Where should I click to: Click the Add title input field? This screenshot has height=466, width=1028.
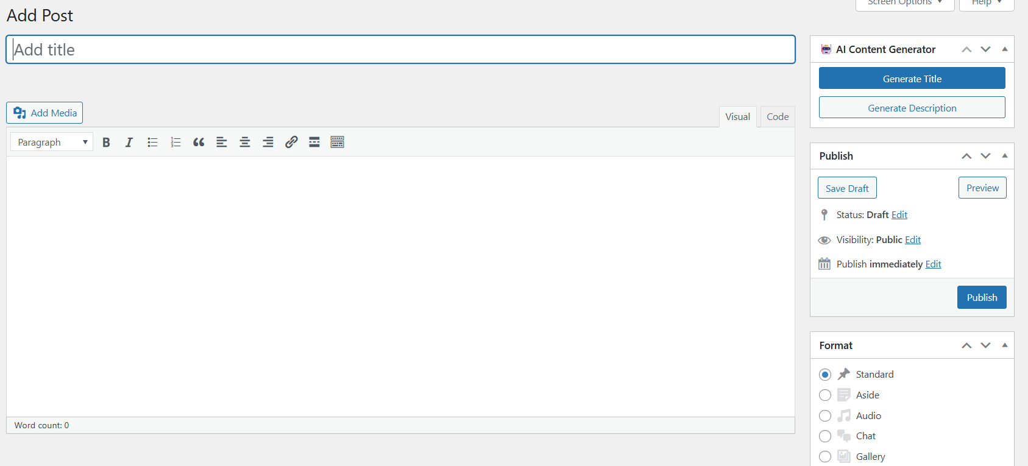[400, 50]
